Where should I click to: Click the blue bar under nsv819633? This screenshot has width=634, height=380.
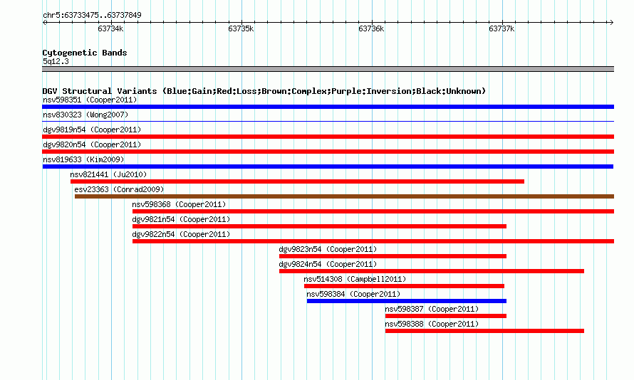pos(328,167)
